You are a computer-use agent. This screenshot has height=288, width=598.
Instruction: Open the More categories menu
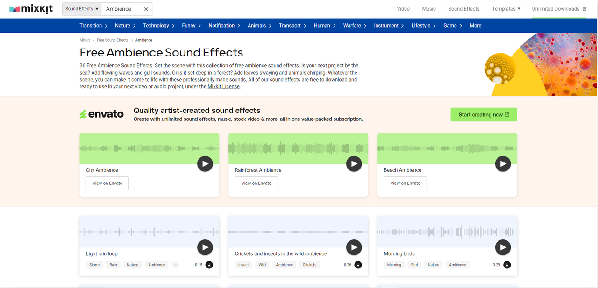(476, 26)
